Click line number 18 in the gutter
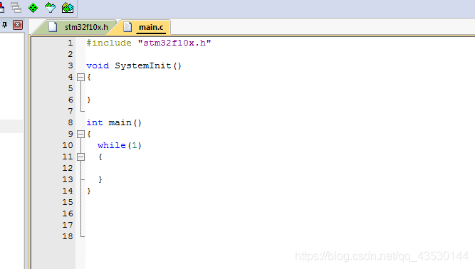Screen dimensions: 475x269 click(68, 236)
